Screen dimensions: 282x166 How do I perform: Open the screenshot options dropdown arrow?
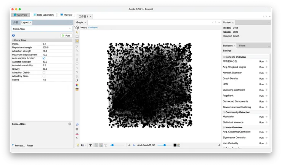[85, 145]
